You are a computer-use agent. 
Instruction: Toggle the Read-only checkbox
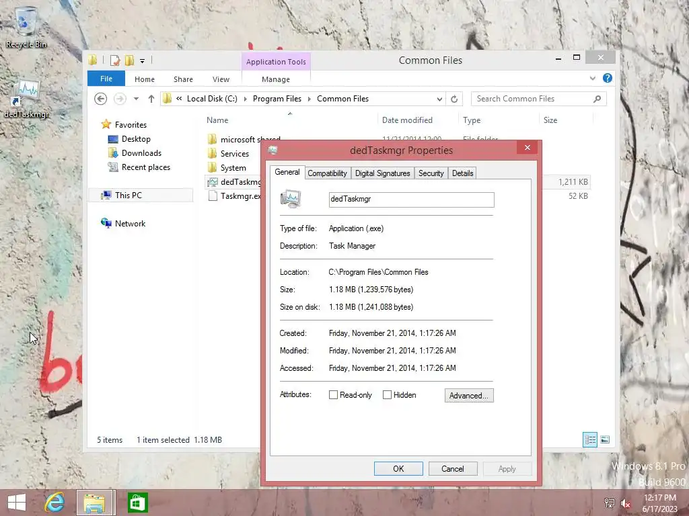coord(334,395)
